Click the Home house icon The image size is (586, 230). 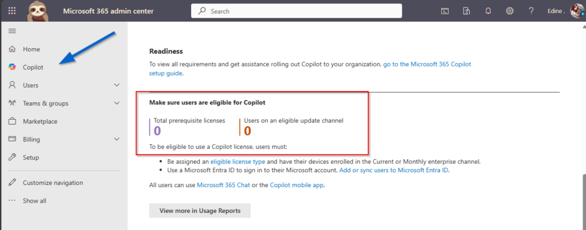pyautogui.click(x=13, y=49)
